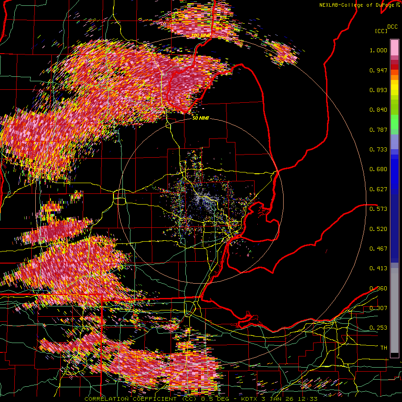The height and width of the screenshot is (402, 402).
Task: Select the 0.840 scale value
Action: [x=378, y=110]
